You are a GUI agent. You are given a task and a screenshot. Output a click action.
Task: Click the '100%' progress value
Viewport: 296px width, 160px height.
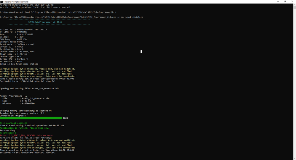[65, 118]
